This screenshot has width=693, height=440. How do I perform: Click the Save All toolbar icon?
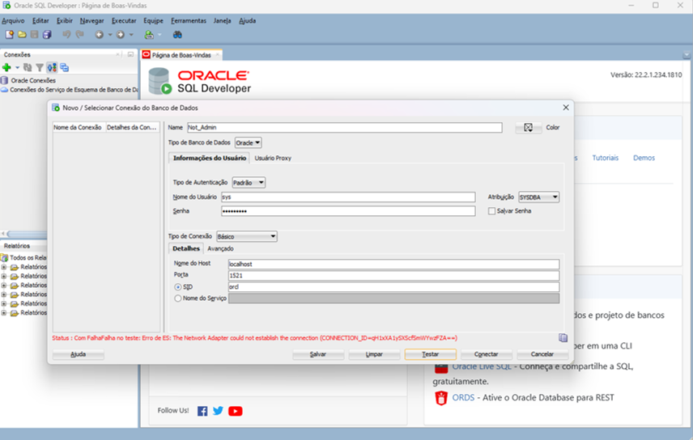pyautogui.click(x=47, y=35)
